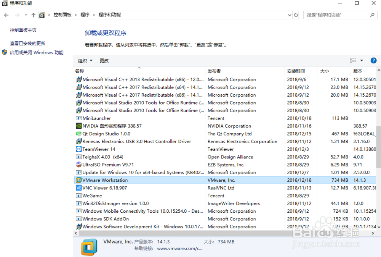Open the 控制面板主页 link
Screen dimensions: 381x257
23,30
